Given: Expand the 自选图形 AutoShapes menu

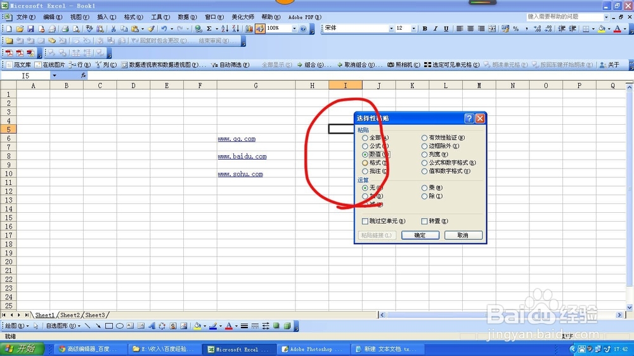Looking at the screenshot, I should pos(63,326).
